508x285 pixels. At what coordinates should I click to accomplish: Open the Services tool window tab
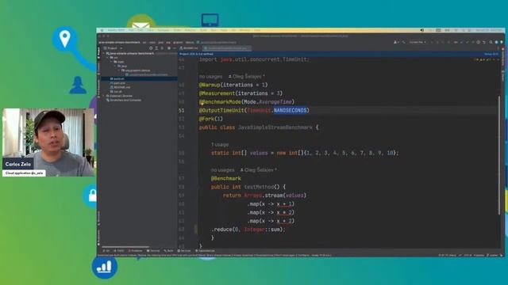click(184, 251)
